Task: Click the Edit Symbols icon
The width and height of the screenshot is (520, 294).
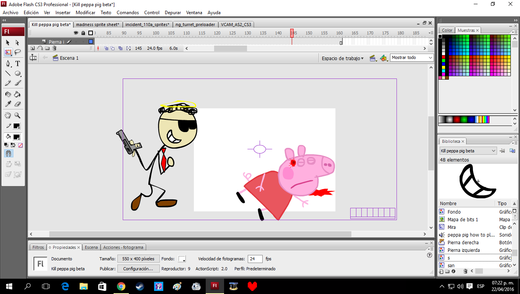Action: (x=383, y=58)
